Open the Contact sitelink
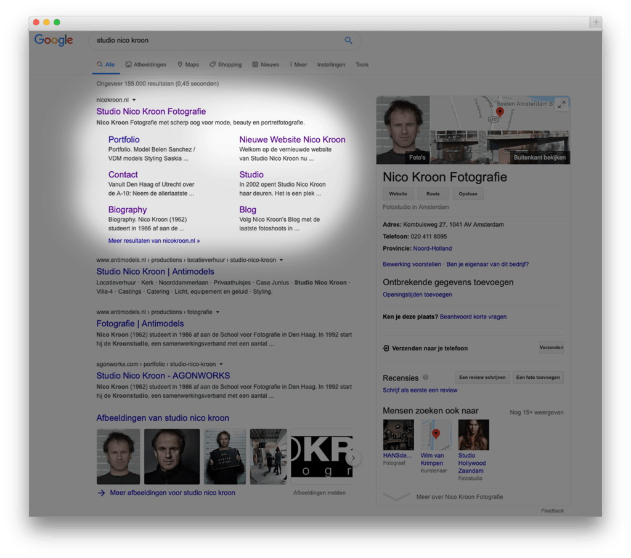 (x=123, y=174)
